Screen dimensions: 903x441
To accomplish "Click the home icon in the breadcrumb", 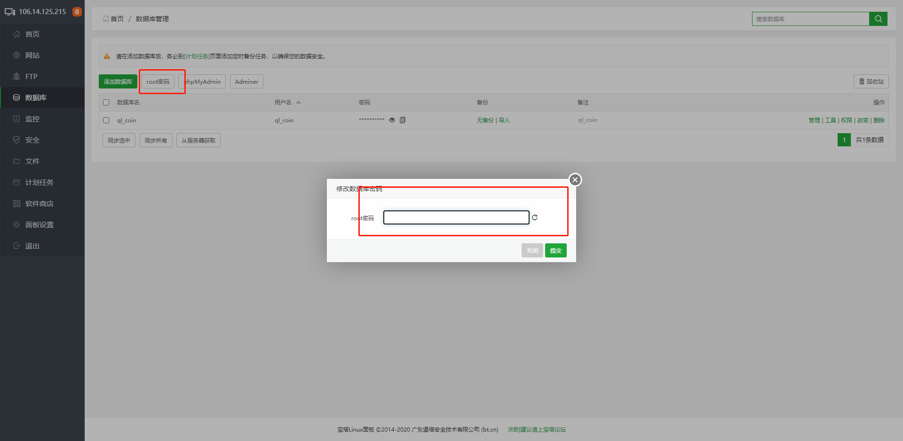I will pyautogui.click(x=106, y=19).
